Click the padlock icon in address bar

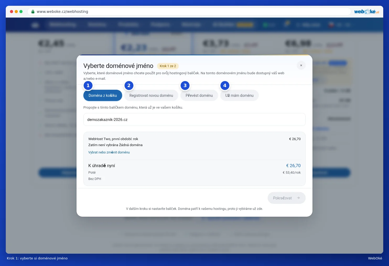coord(33,12)
